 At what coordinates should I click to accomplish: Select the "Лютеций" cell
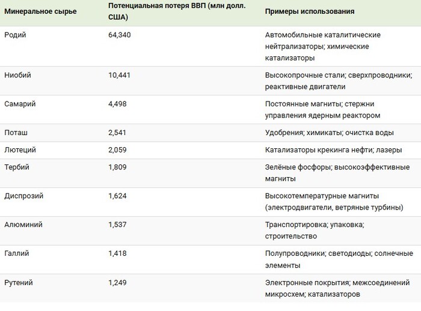[x=19, y=150]
